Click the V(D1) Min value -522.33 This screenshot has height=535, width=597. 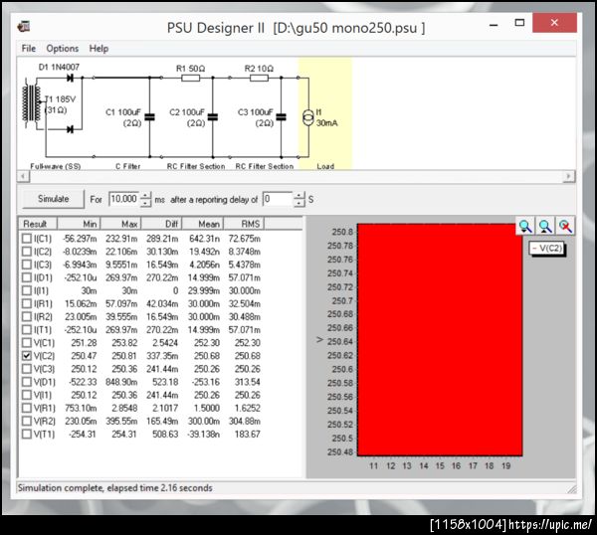click(83, 382)
